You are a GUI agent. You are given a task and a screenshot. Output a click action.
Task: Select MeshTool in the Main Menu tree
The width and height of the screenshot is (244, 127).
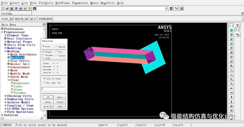pyautogui.click(x=17, y=58)
